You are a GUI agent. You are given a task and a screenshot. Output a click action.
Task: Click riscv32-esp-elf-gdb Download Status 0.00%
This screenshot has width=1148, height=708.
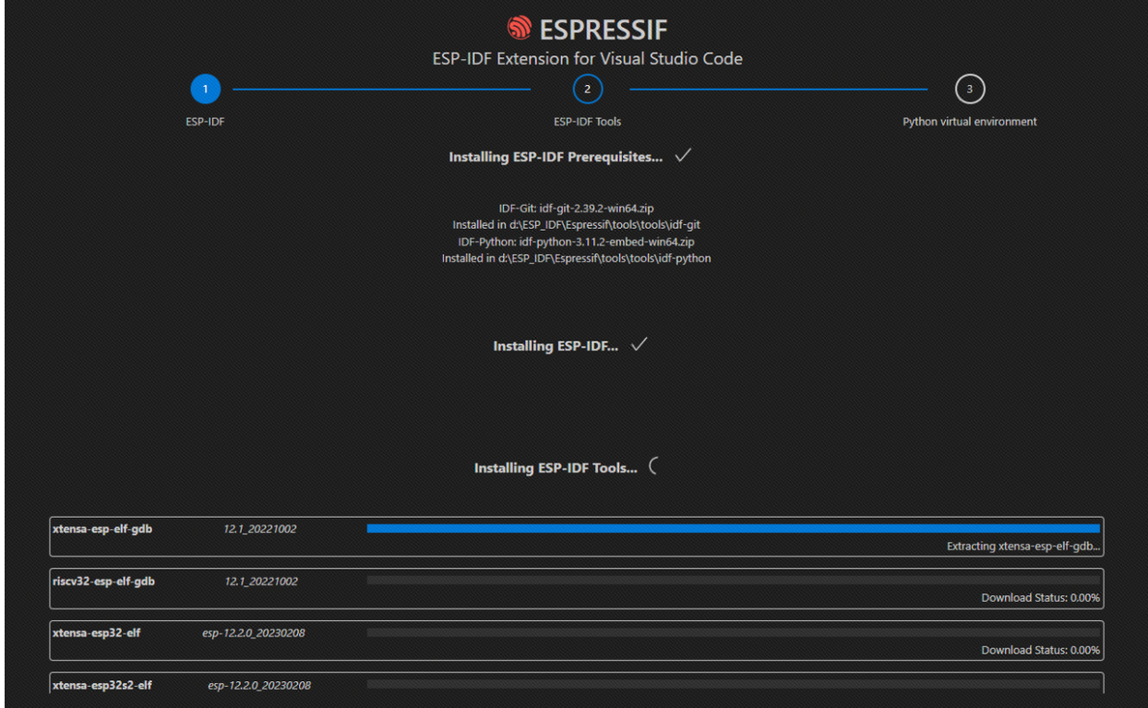(1041, 598)
